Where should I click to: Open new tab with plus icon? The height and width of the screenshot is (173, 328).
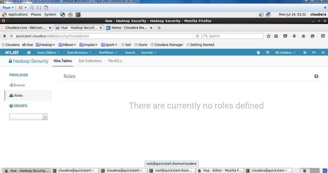pos(159,28)
